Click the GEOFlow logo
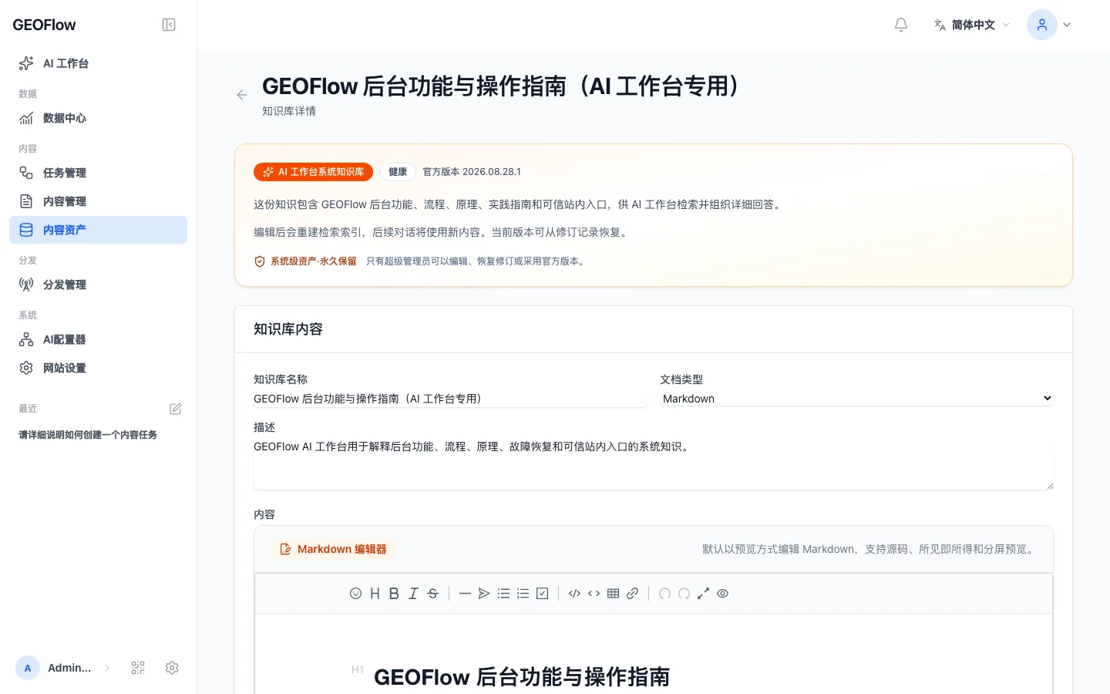This screenshot has width=1110, height=694. click(44, 25)
